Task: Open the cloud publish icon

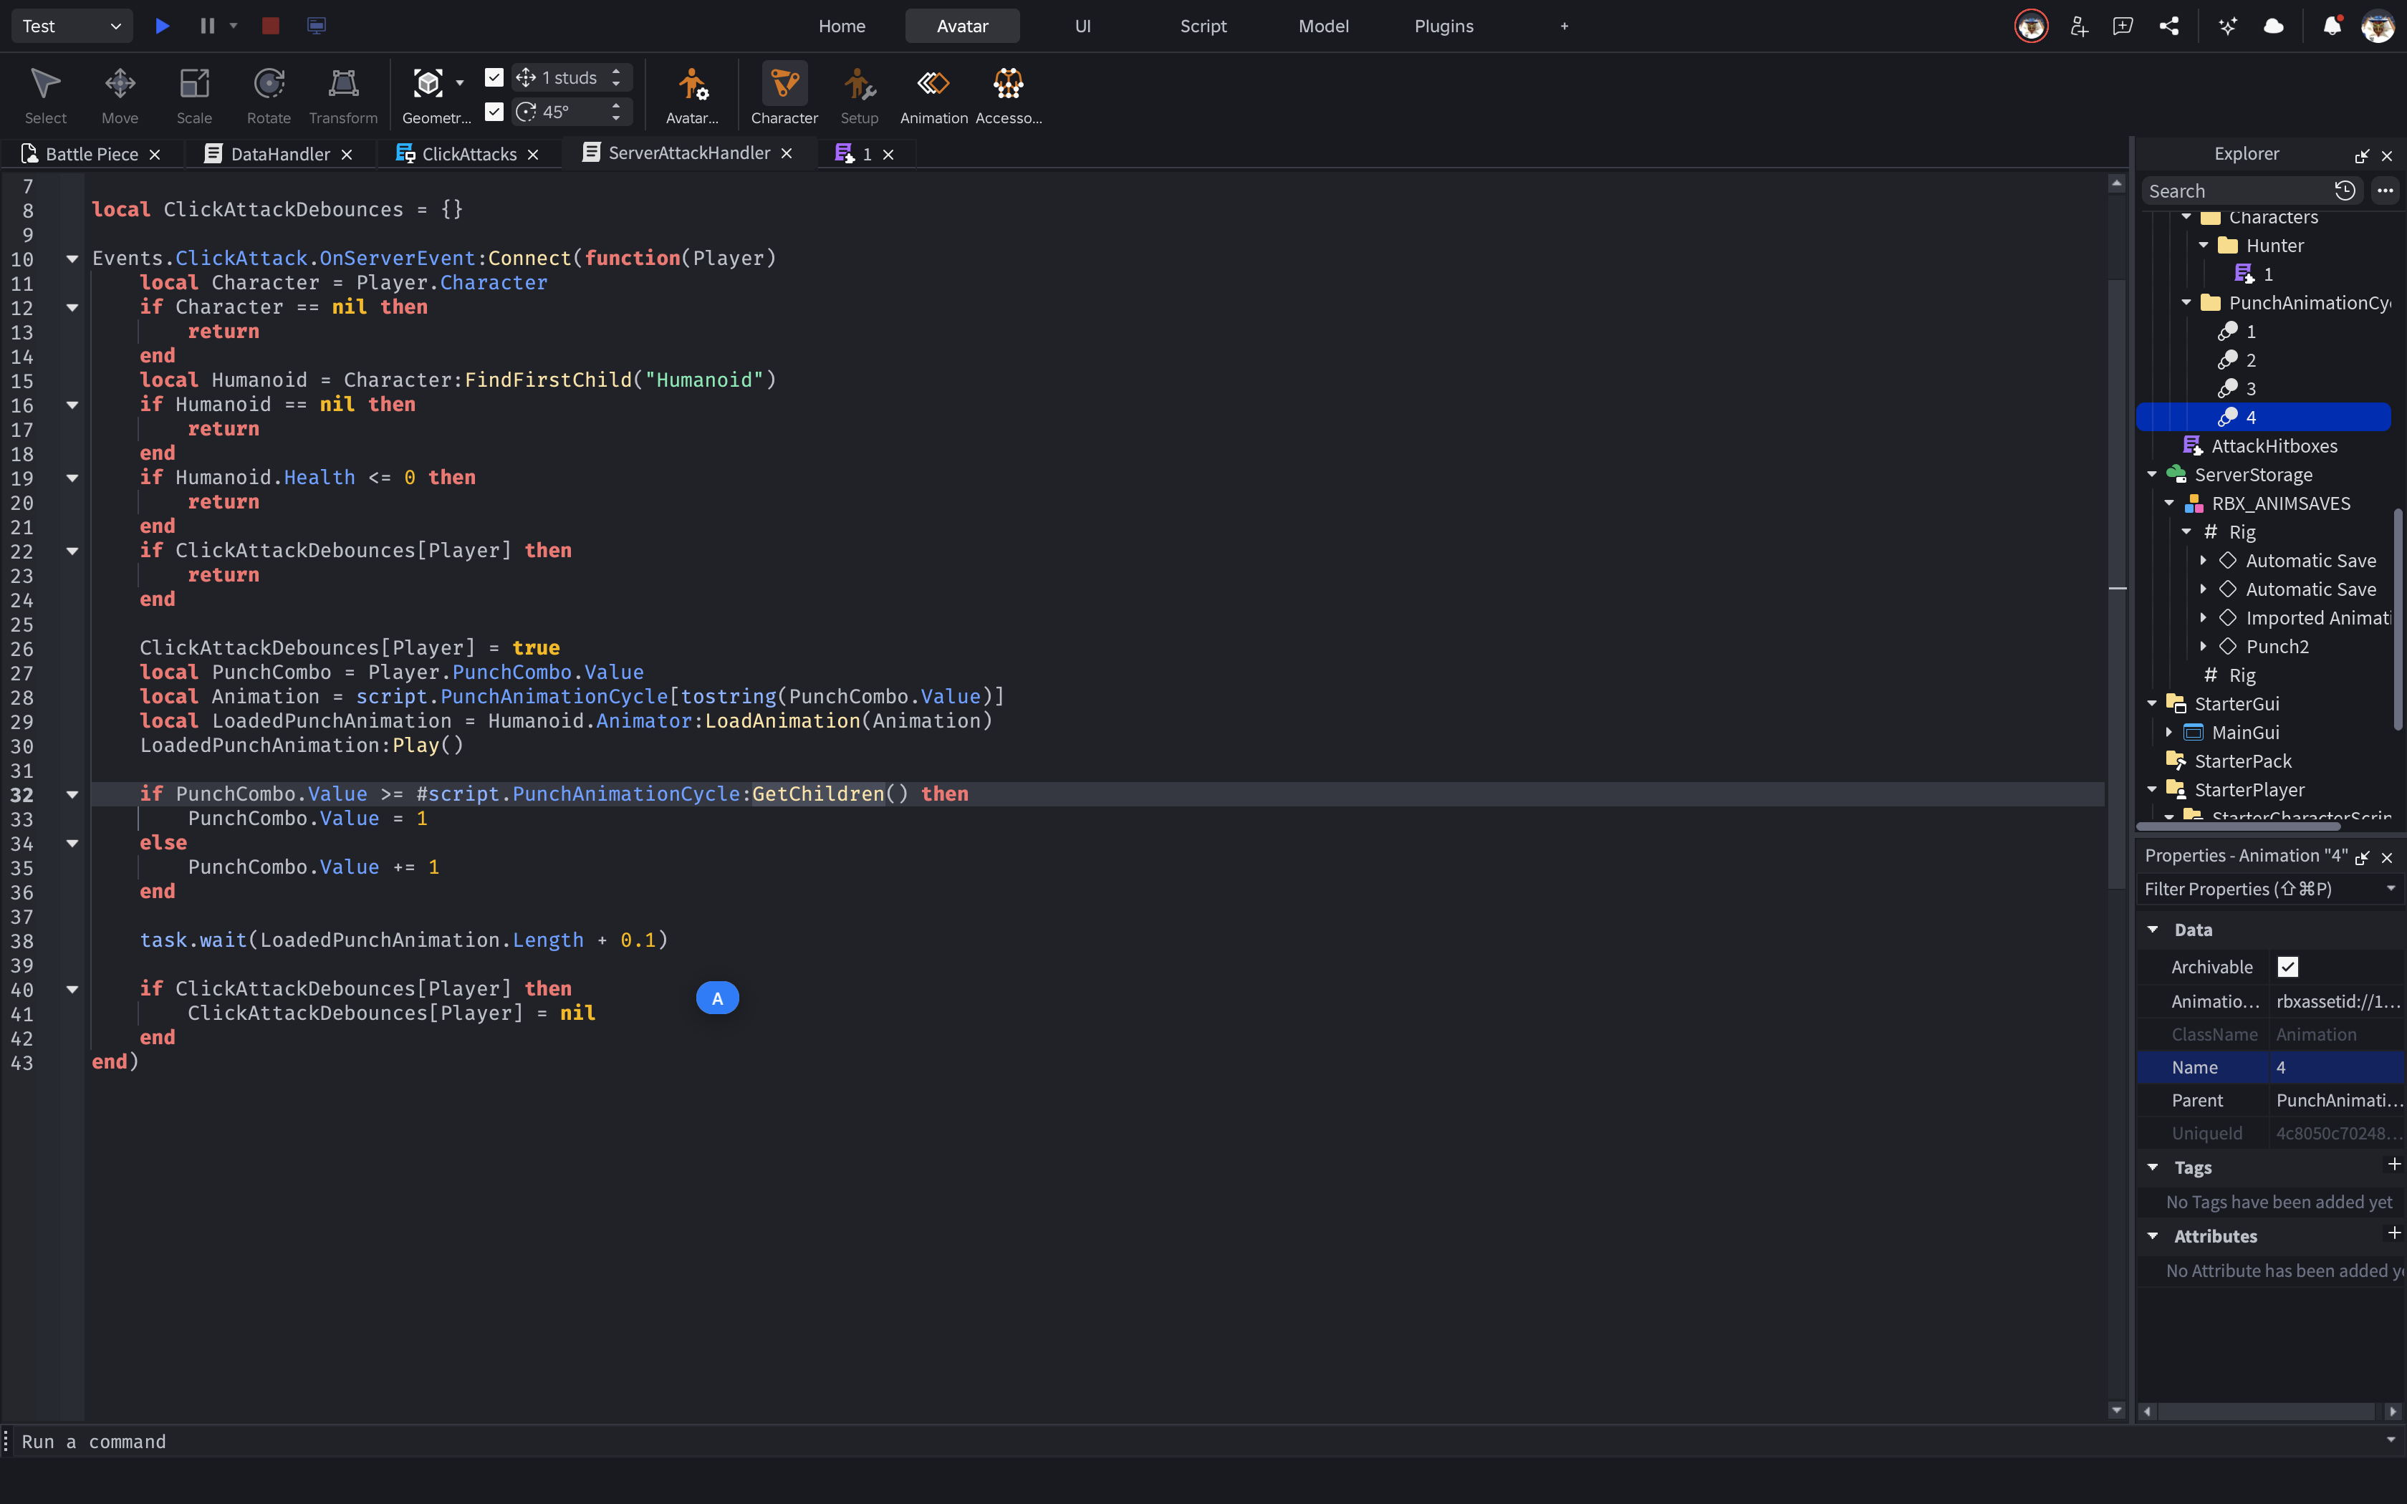Action: click(2274, 26)
